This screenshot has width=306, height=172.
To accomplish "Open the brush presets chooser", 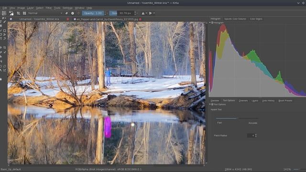I will [x=24, y=13].
